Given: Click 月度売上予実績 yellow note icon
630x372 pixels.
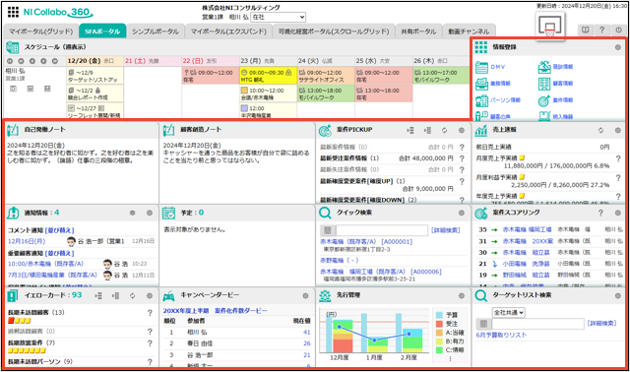Looking at the screenshot, I should tap(522, 157).
